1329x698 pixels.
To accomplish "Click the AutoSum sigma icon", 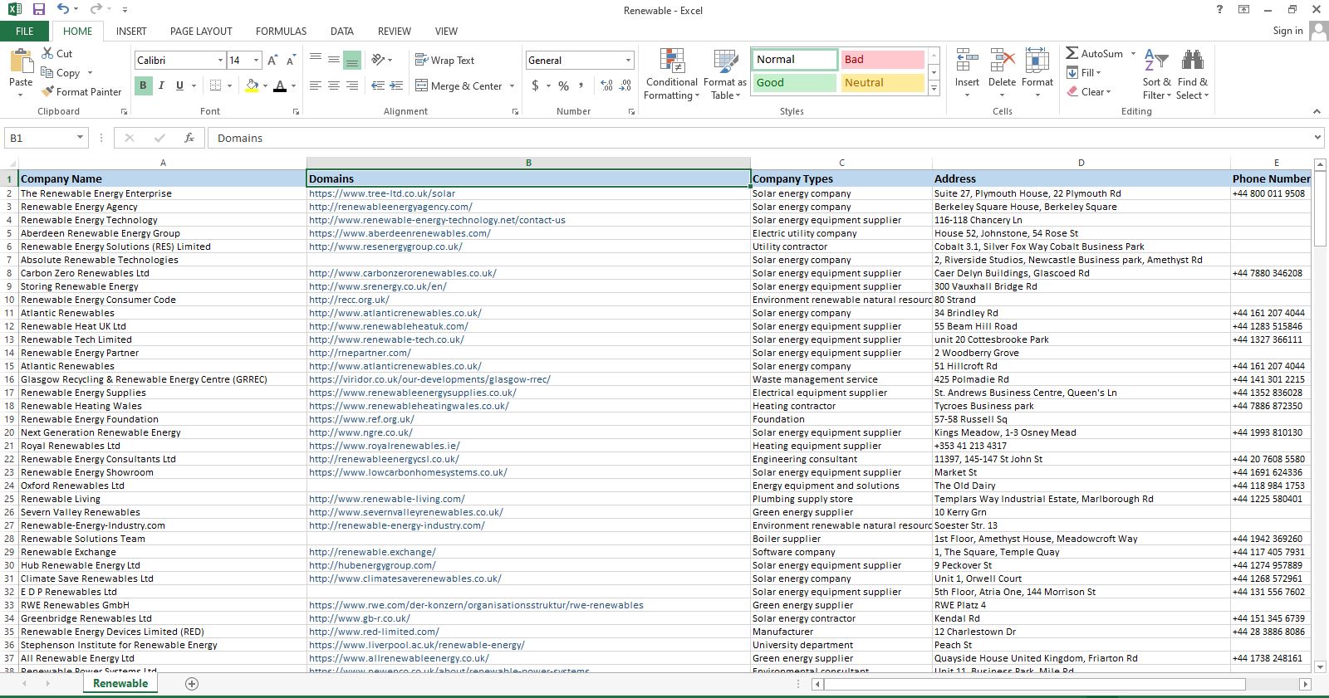I will pyautogui.click(x=1072, y=53).
